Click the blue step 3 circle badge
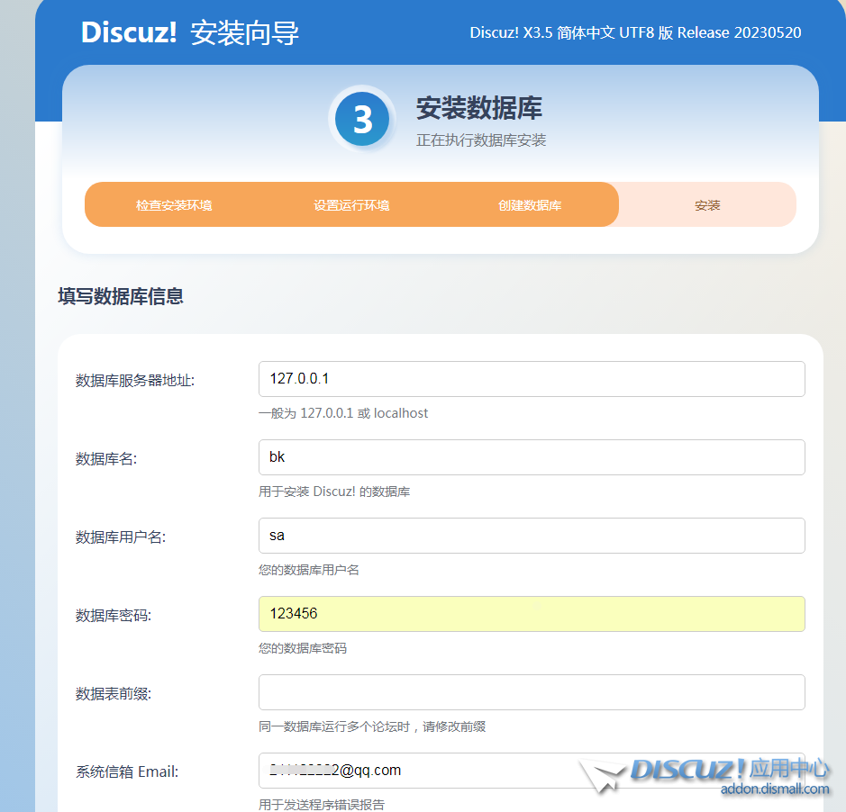Image resolution: width=846 pixels, height=812 pixels. [x=362, y=120]
